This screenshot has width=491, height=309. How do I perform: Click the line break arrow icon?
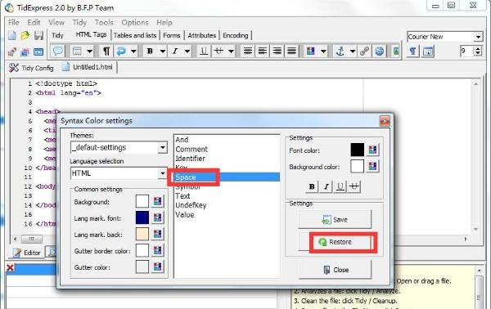pyautogui.click(x=121, y=51)
